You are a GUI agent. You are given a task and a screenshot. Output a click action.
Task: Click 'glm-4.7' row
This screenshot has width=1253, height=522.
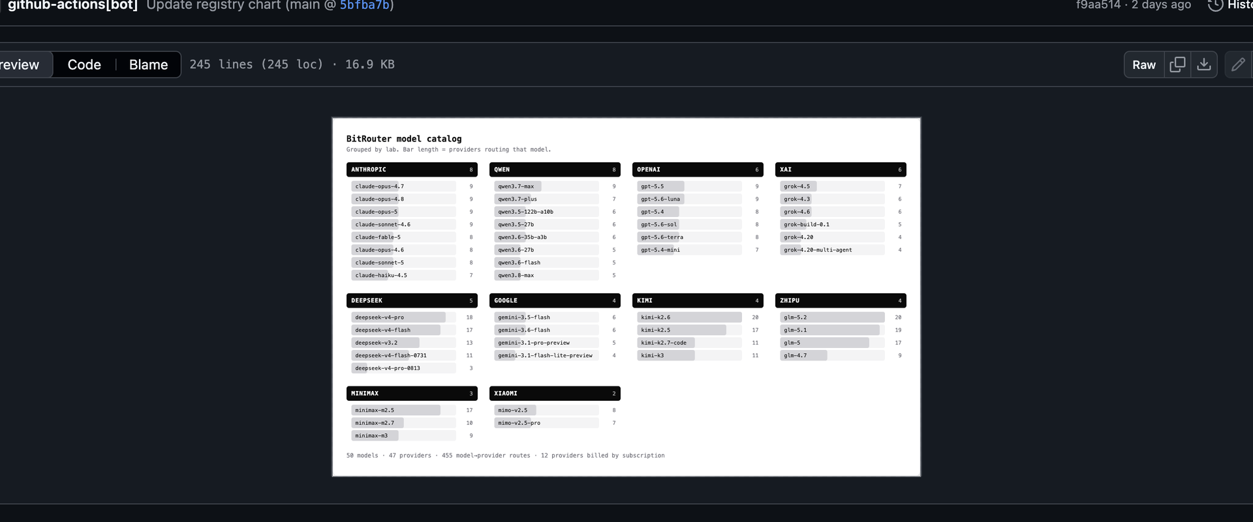tap(841, 355)
